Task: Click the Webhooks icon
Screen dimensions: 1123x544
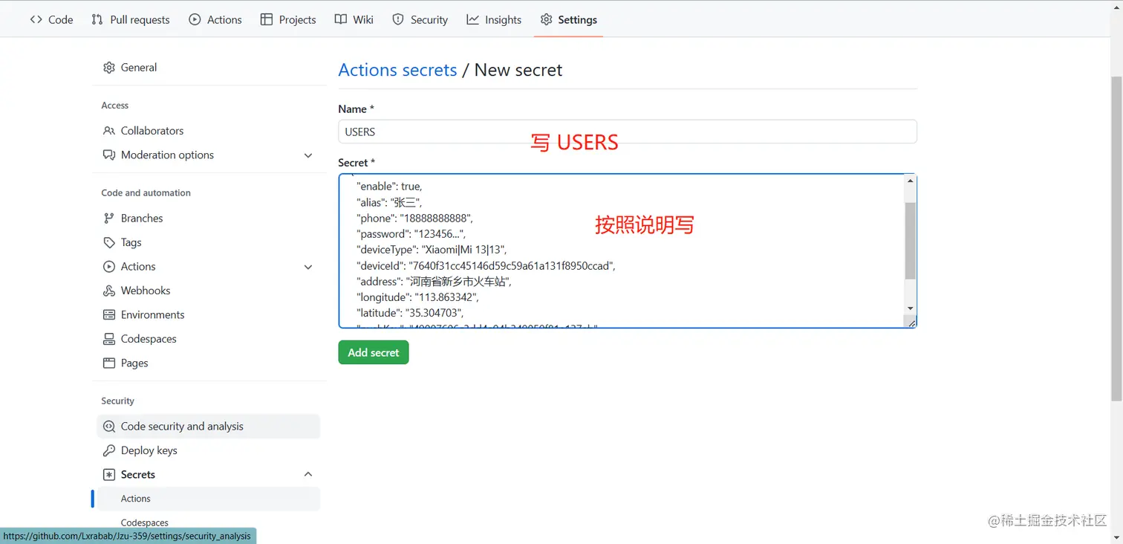Action: [109, 291]
